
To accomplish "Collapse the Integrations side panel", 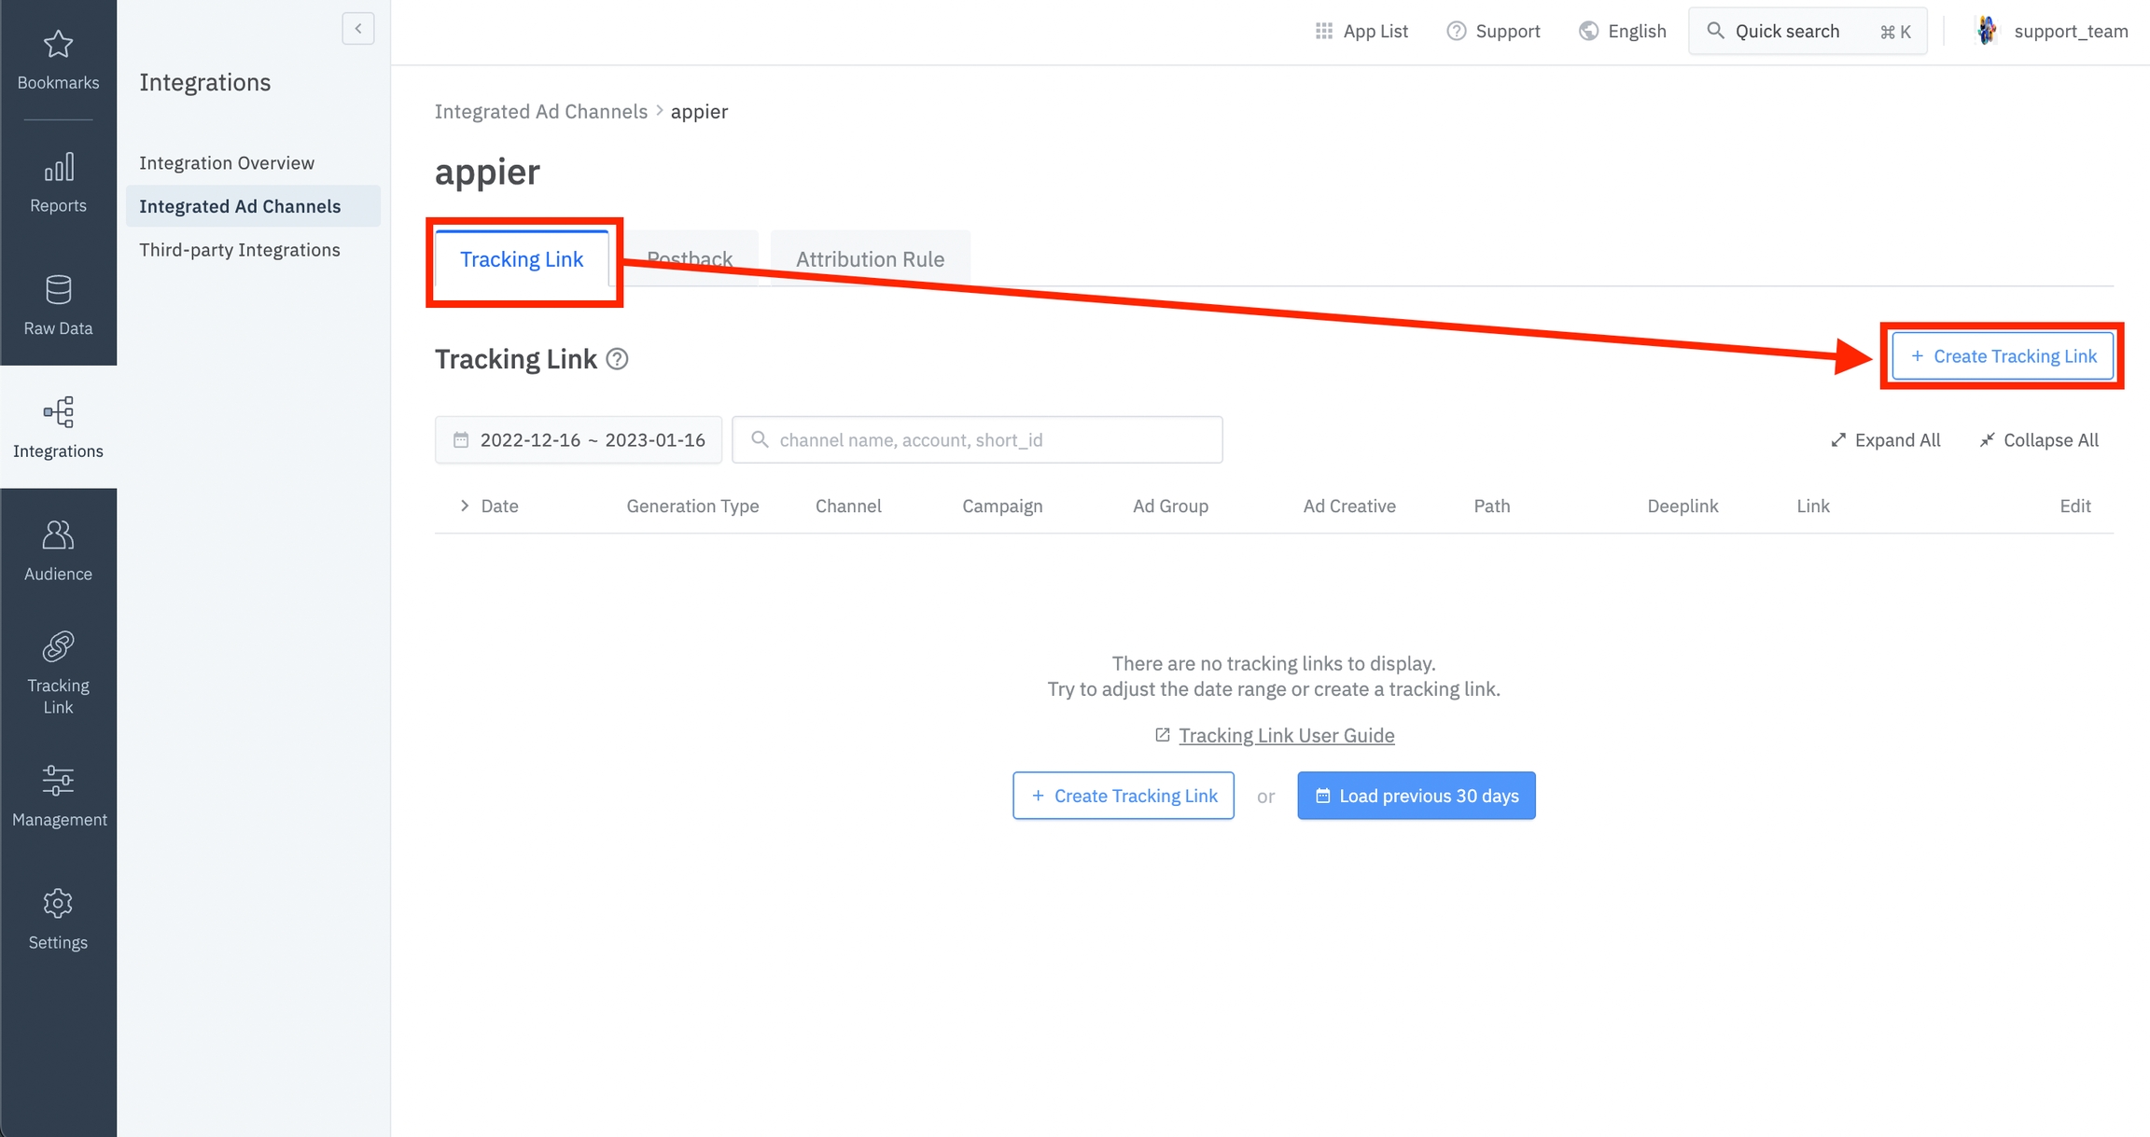I will [x=358, y=29].
